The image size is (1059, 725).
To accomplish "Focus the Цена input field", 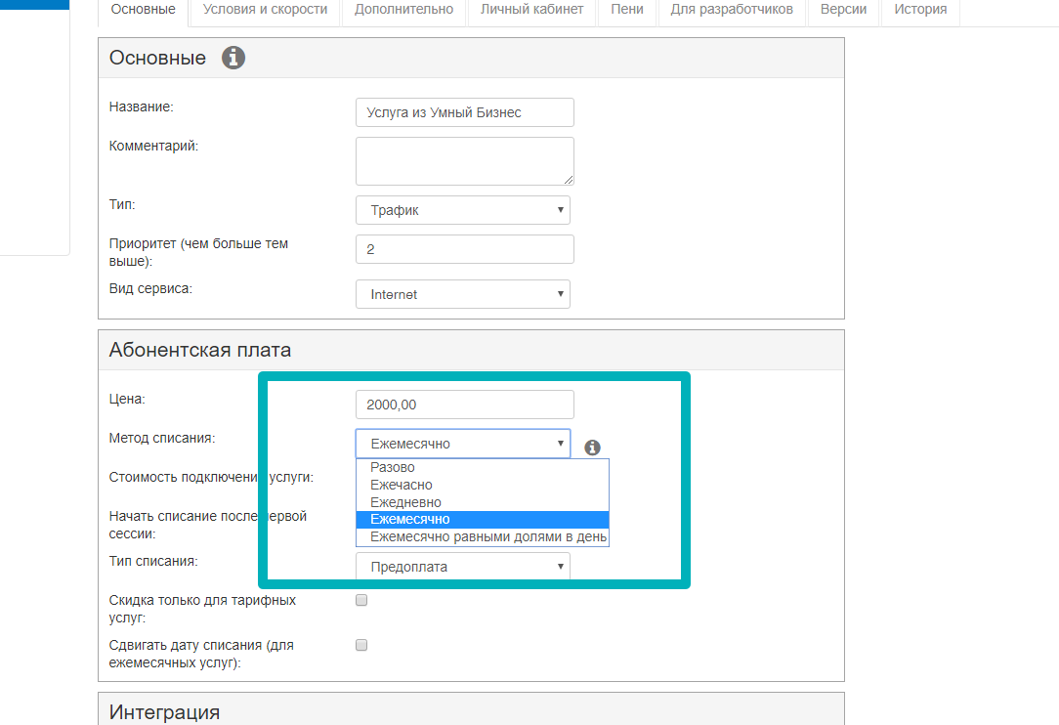I will [464, 405].
